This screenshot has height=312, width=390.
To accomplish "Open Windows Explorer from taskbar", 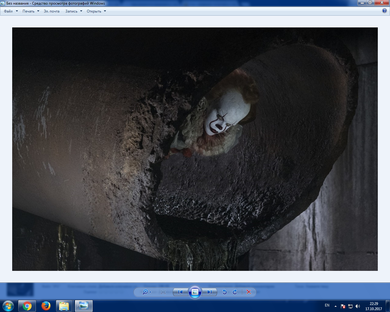I will click(x=64, y=306).
